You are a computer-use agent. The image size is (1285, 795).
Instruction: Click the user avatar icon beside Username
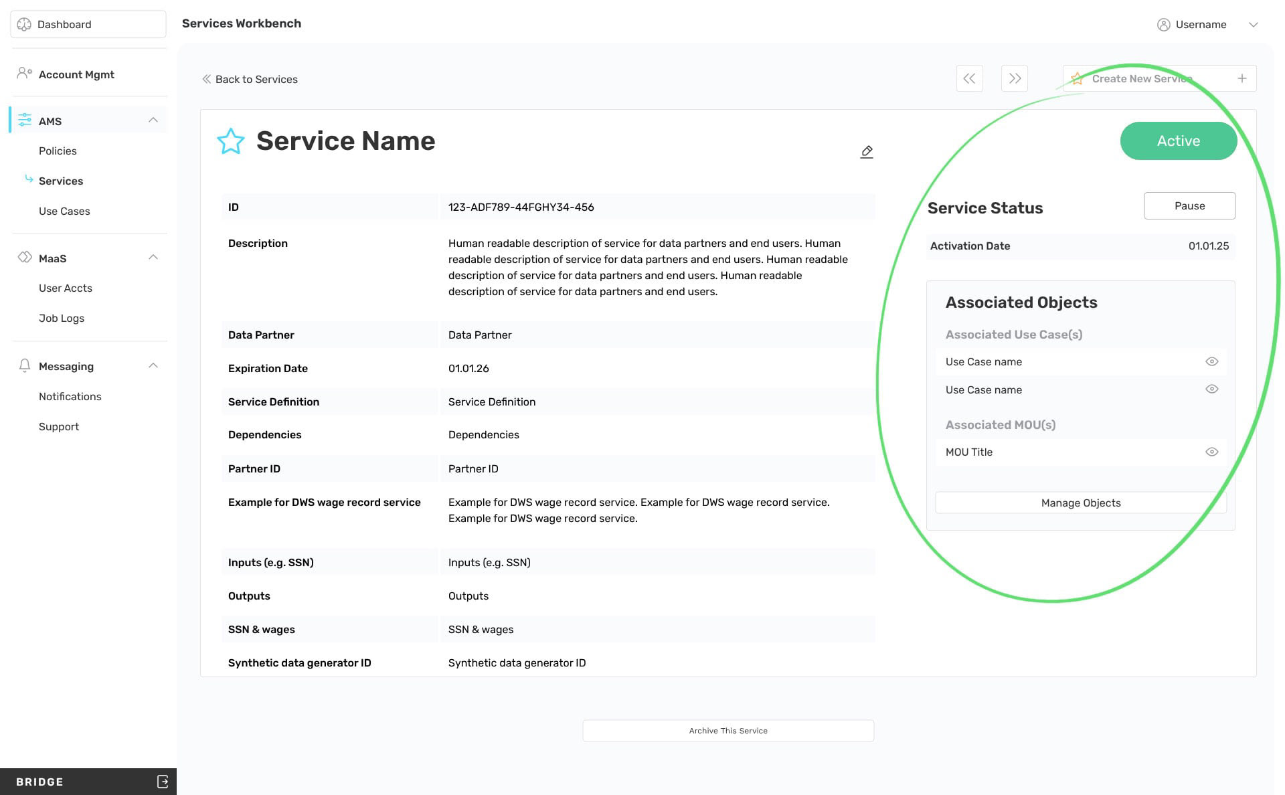coord(1163,25)
